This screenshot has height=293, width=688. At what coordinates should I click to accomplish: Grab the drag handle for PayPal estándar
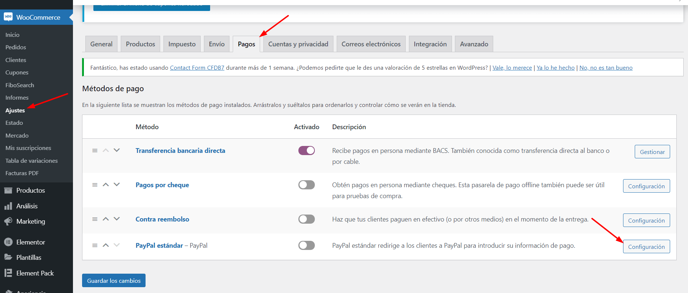(x=95, y=245)
